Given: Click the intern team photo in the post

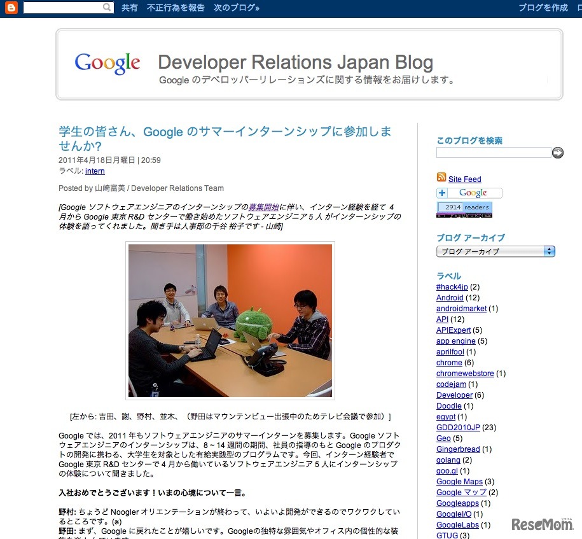Looking at the screenshot, I should point(230,321).
